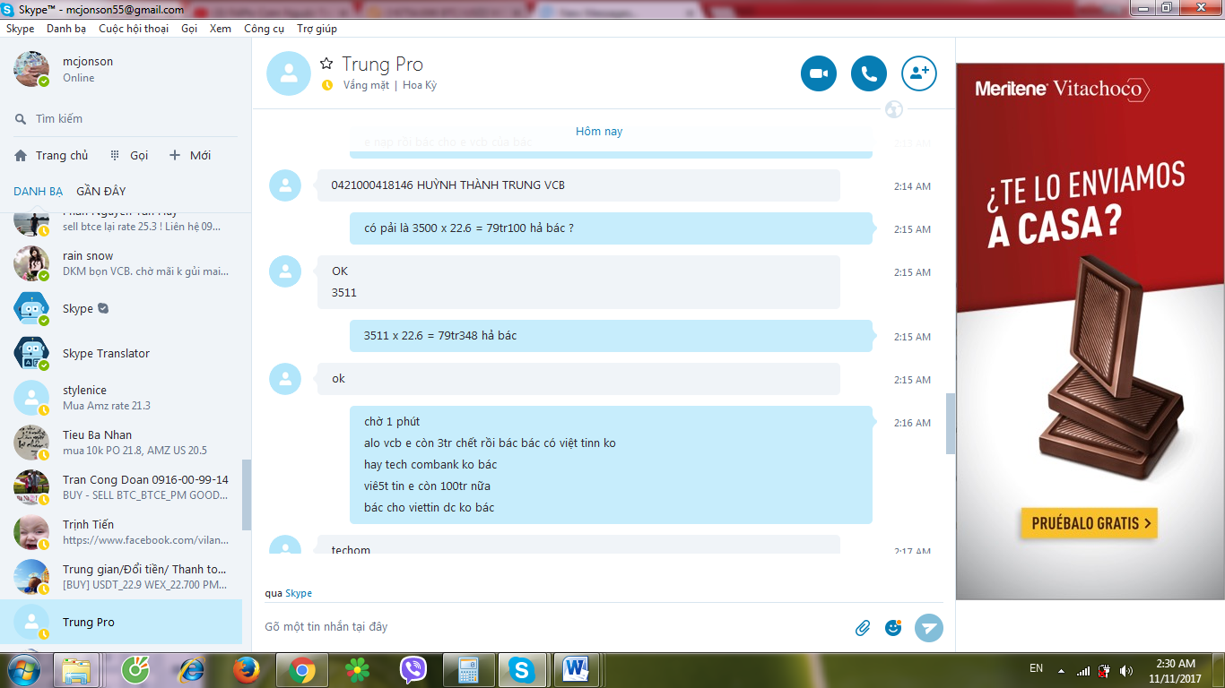The width and height of the screenshot is (1225, 688).
Task: Click the Mới new button
Action: click(190, 155)
